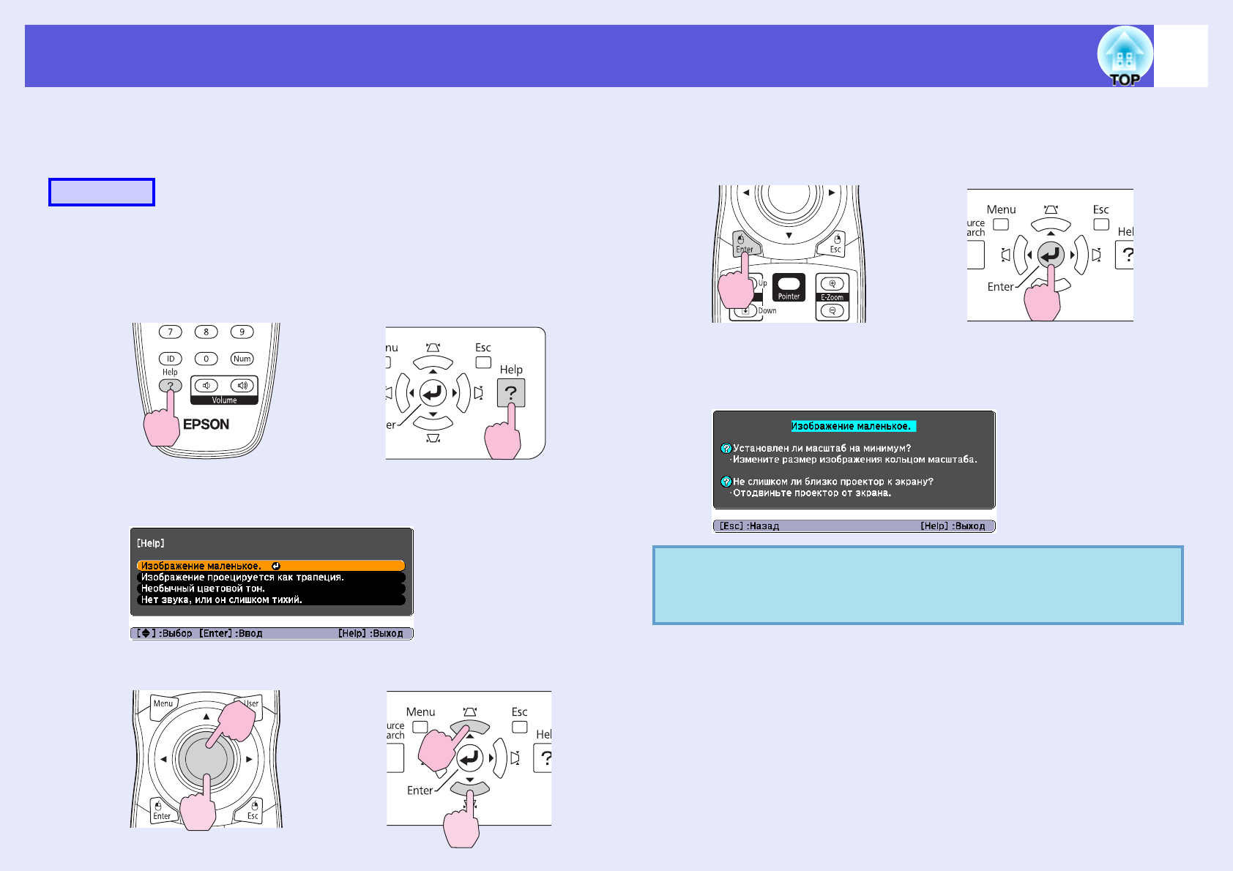Image resolution: width=1233 pixels, height=871 pixels.
Task: Click "[Help] :Выход" below the Help menu list
Action: tap(370, 634)
